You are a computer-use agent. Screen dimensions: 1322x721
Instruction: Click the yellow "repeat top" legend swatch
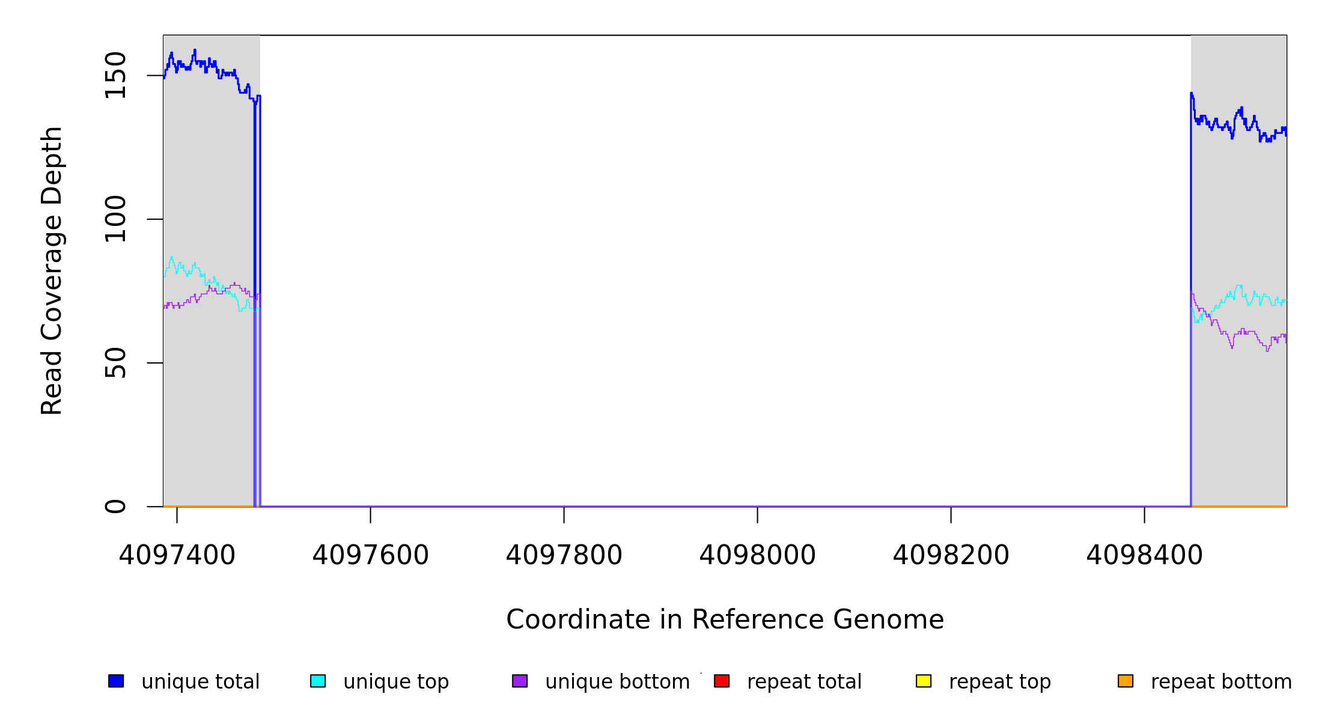click(x=924, y=681)
